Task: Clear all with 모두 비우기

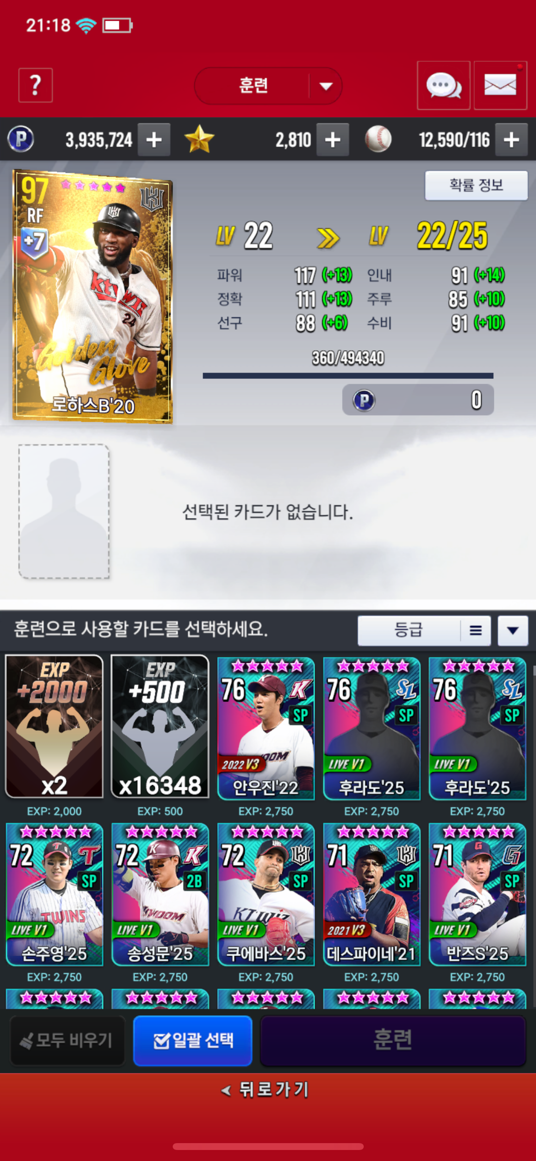Action: click(67, 1040)
